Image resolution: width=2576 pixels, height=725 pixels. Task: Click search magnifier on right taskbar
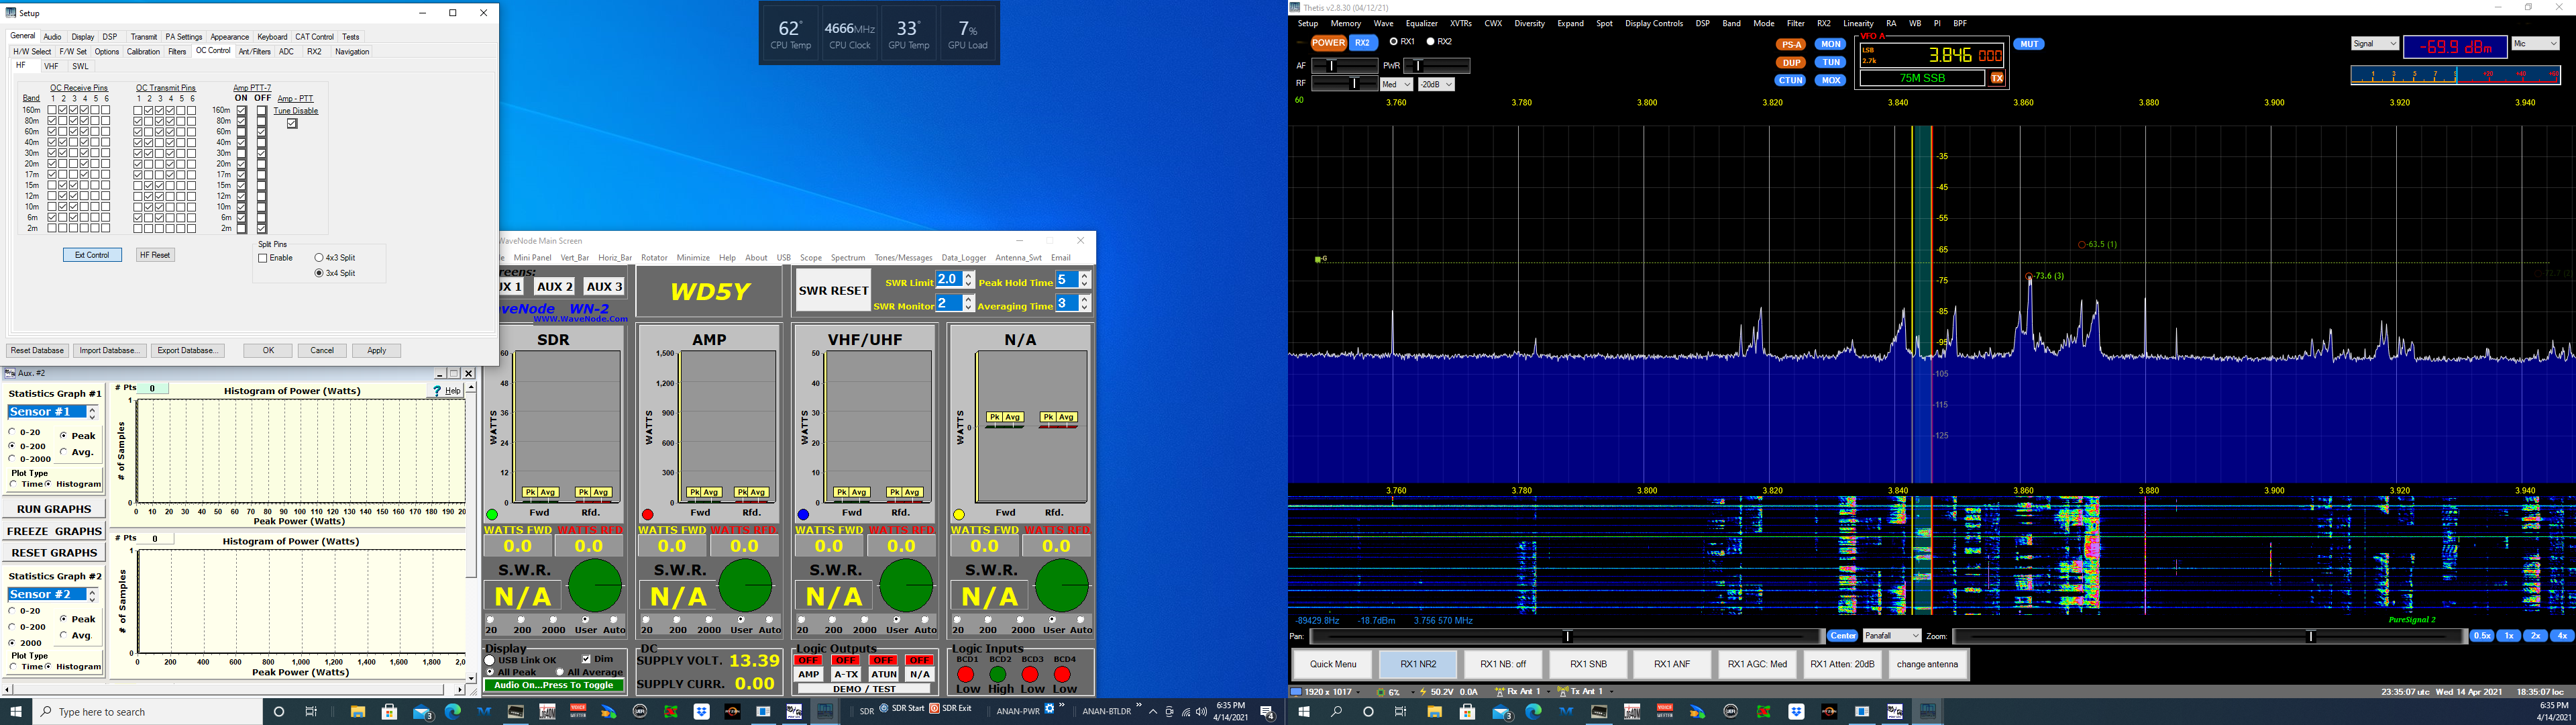(1337, 712)
